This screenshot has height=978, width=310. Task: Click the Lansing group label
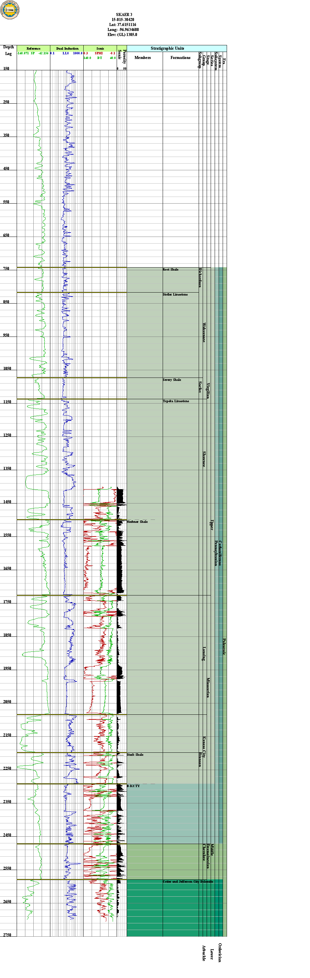(204, 654)
